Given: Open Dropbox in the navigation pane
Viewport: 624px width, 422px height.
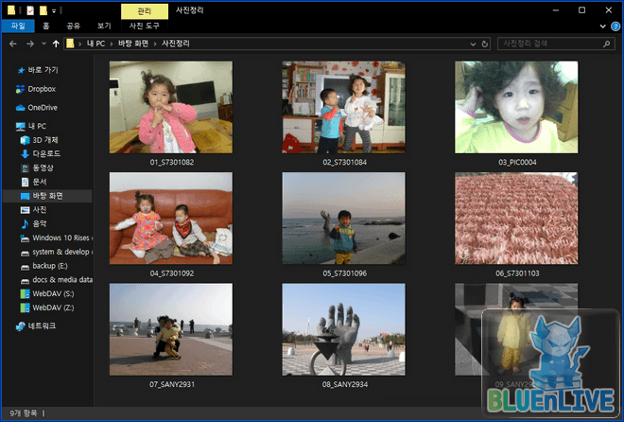Looking at the screenshot, I should tap(41, 89).
